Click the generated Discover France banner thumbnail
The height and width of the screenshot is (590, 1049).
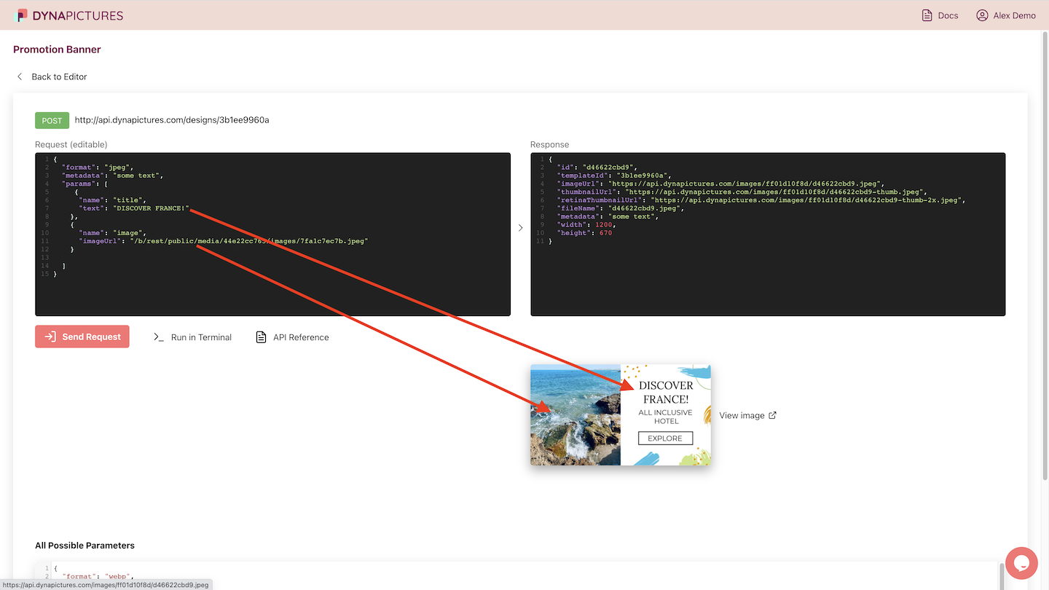point(620,414)
